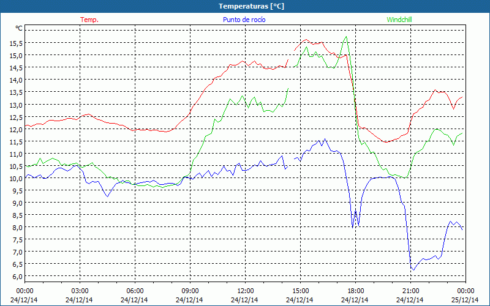Click the 18:00 time axis label
Screen dimensions: 490x306
tap(356, 291)
